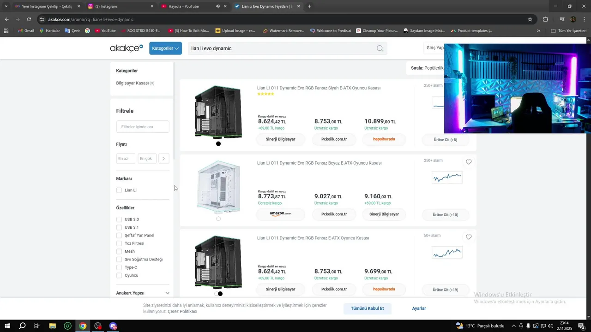Select black color swatch under first case
Screen dimensions: 591x332
[218, 144]
